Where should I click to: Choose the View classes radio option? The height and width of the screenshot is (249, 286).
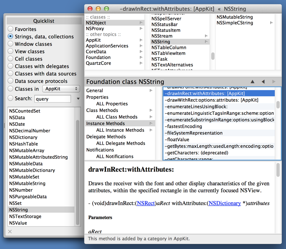(11, 51)
